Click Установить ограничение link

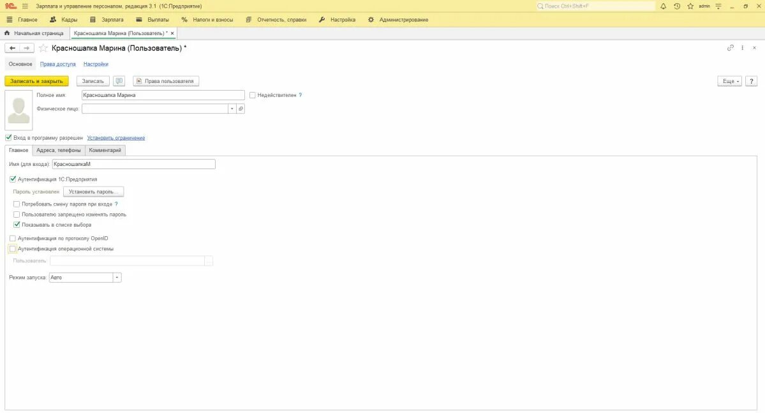116,138
